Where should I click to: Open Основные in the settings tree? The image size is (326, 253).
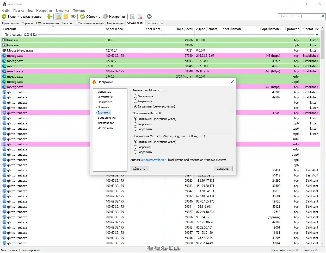coord(104,92)
